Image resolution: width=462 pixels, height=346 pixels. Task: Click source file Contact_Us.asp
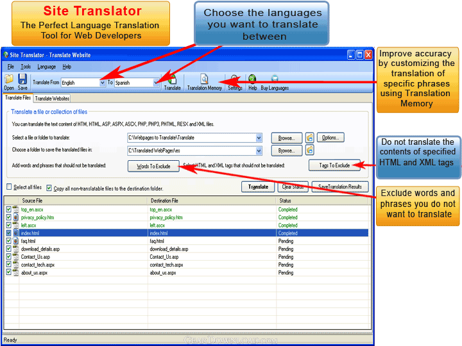point(35,257)
